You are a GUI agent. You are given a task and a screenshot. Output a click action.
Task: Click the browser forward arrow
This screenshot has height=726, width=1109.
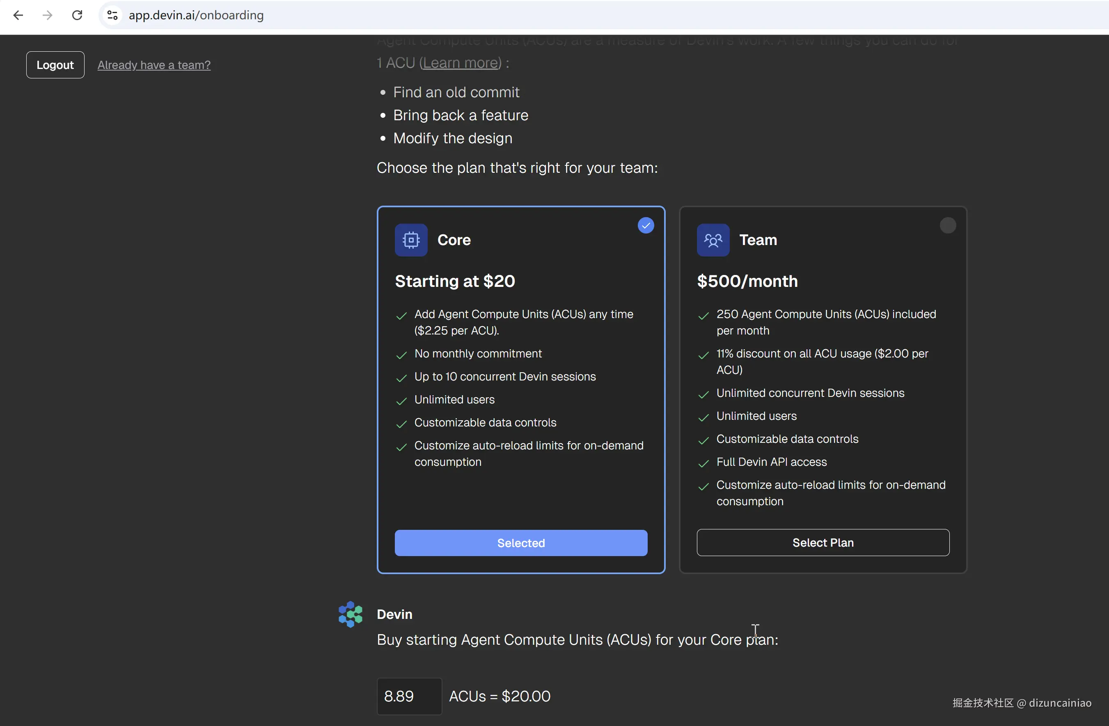pyautogui.click(x=48, y=15)
